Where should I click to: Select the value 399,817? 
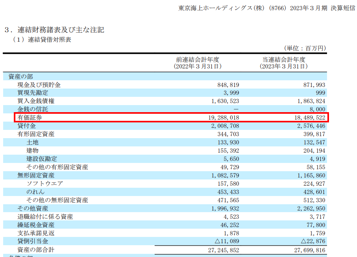point(314,134)
